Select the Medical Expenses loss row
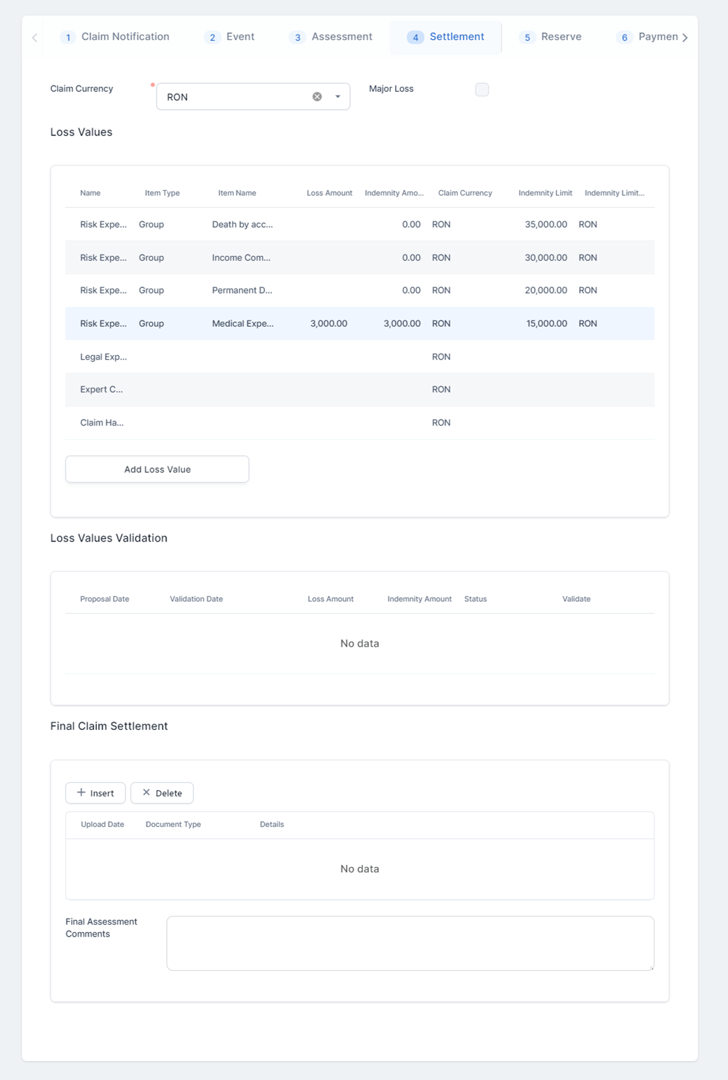This screenshot has height=1080, width=728. pyautogui.click(x=242, y=323)
